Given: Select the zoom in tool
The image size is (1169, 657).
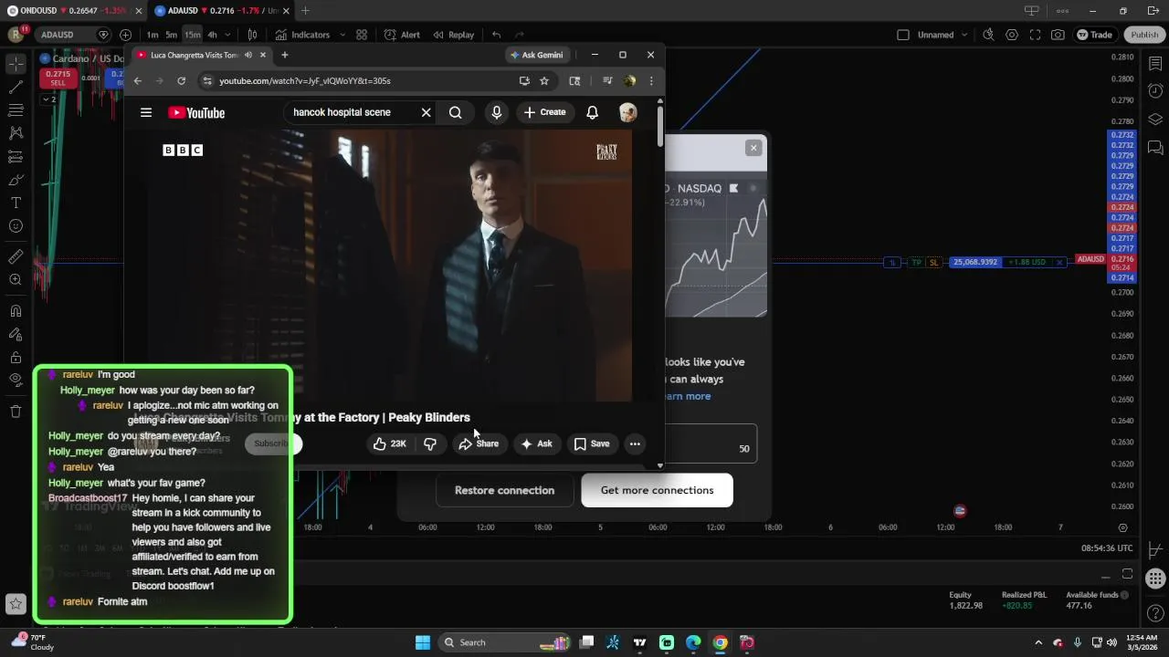Looking at the screenshot, I should point(16,280).
